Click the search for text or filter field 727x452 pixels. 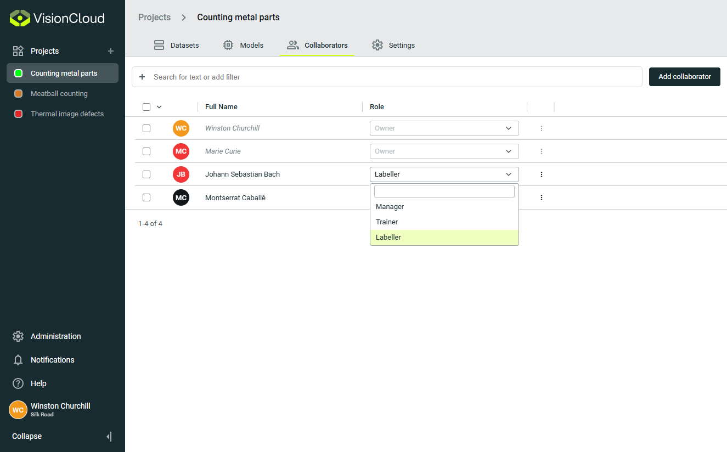(x=387, y=77)
